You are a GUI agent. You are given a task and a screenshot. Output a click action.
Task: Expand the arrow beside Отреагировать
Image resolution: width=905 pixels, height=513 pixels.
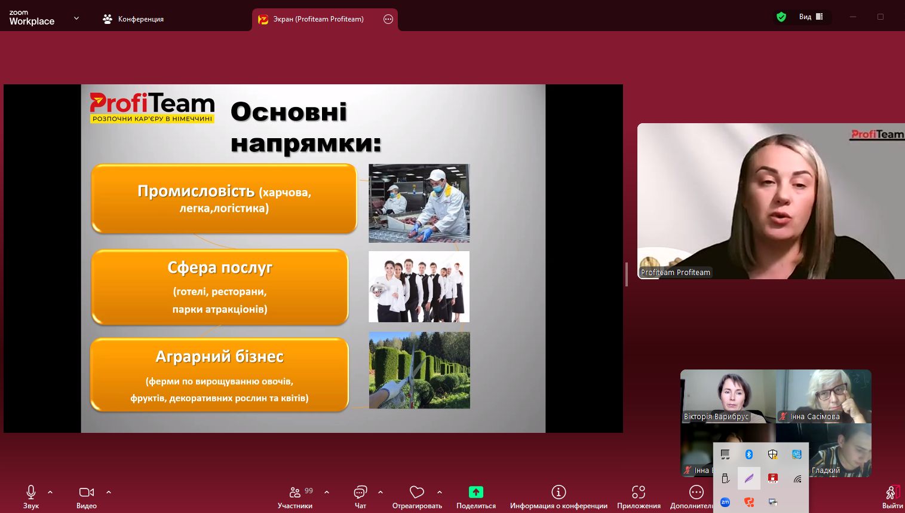[440, 492]
